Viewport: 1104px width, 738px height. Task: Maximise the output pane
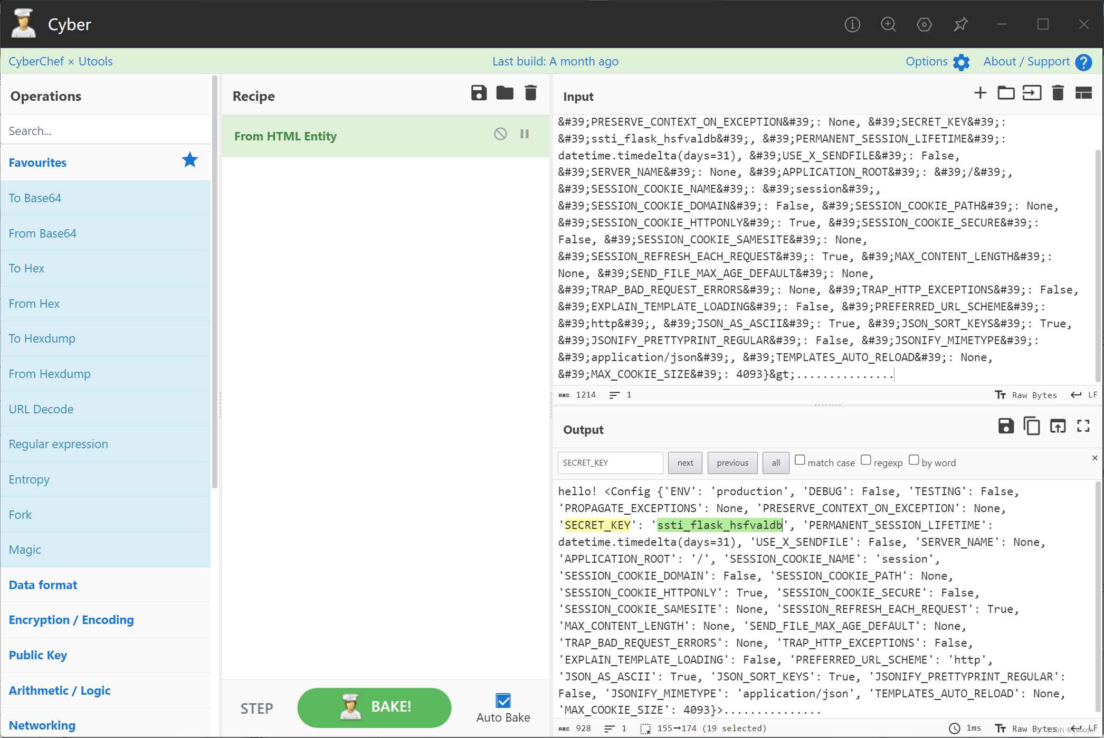(x=1083, y=426)
